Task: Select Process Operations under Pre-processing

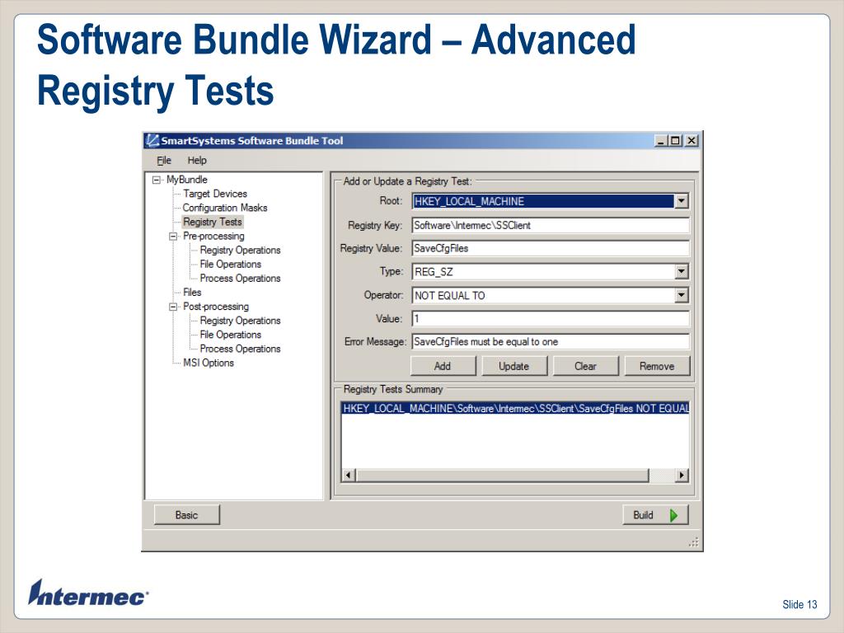Action: tap(240, 279)
